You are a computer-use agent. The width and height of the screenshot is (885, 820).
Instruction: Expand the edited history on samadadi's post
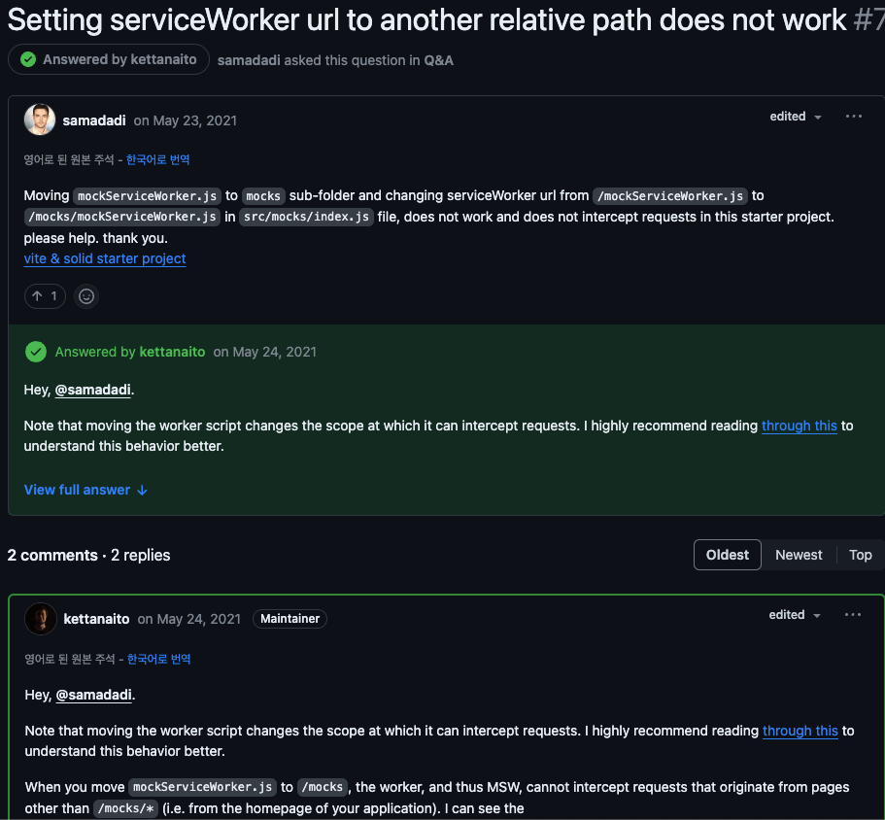[796, 117]
